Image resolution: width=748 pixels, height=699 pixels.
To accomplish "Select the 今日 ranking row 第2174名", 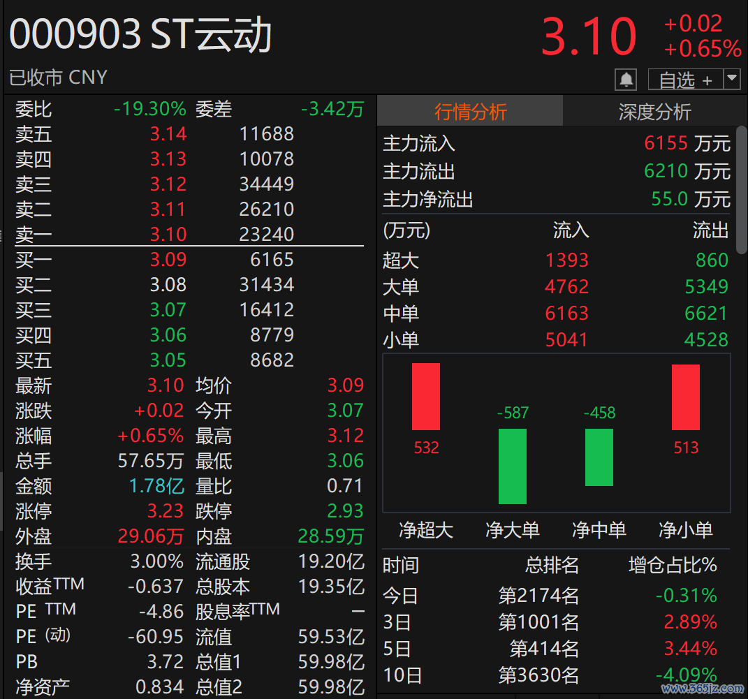I will [538, 596].
